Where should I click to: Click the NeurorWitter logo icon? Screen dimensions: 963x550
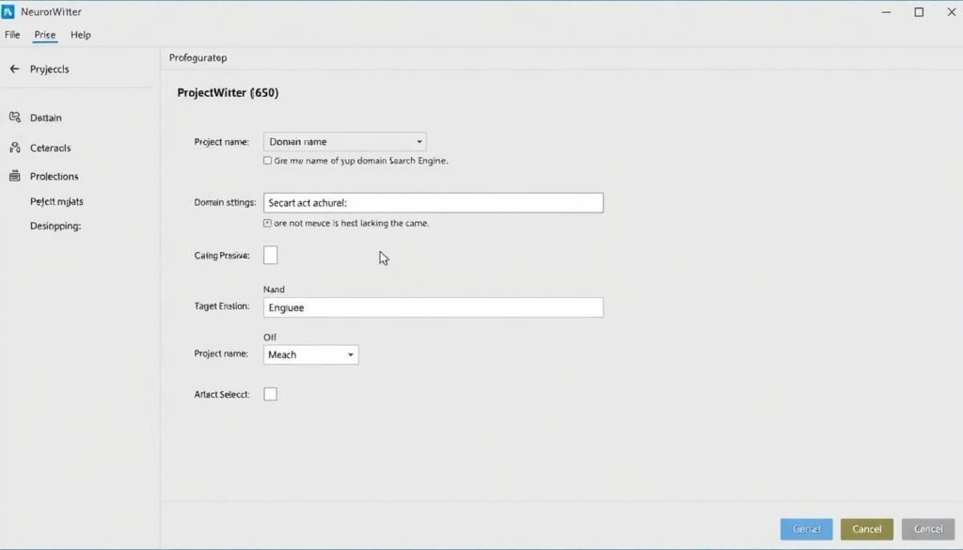pos(12,11)
